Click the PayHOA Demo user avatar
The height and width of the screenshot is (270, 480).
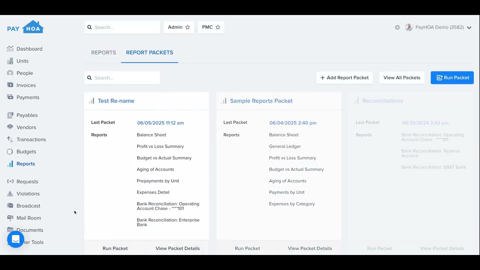pos(409,27)
